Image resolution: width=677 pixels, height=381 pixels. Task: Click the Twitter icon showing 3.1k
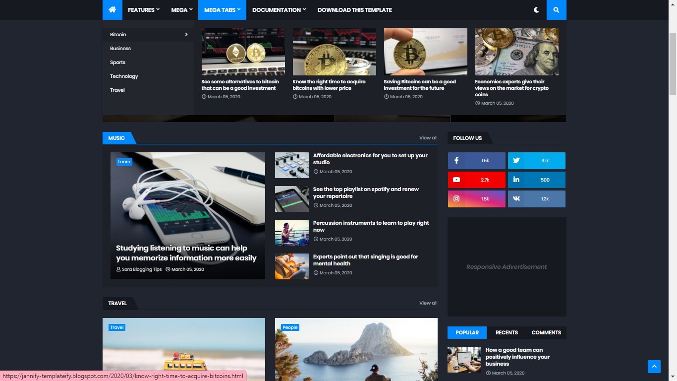point(536,160)
